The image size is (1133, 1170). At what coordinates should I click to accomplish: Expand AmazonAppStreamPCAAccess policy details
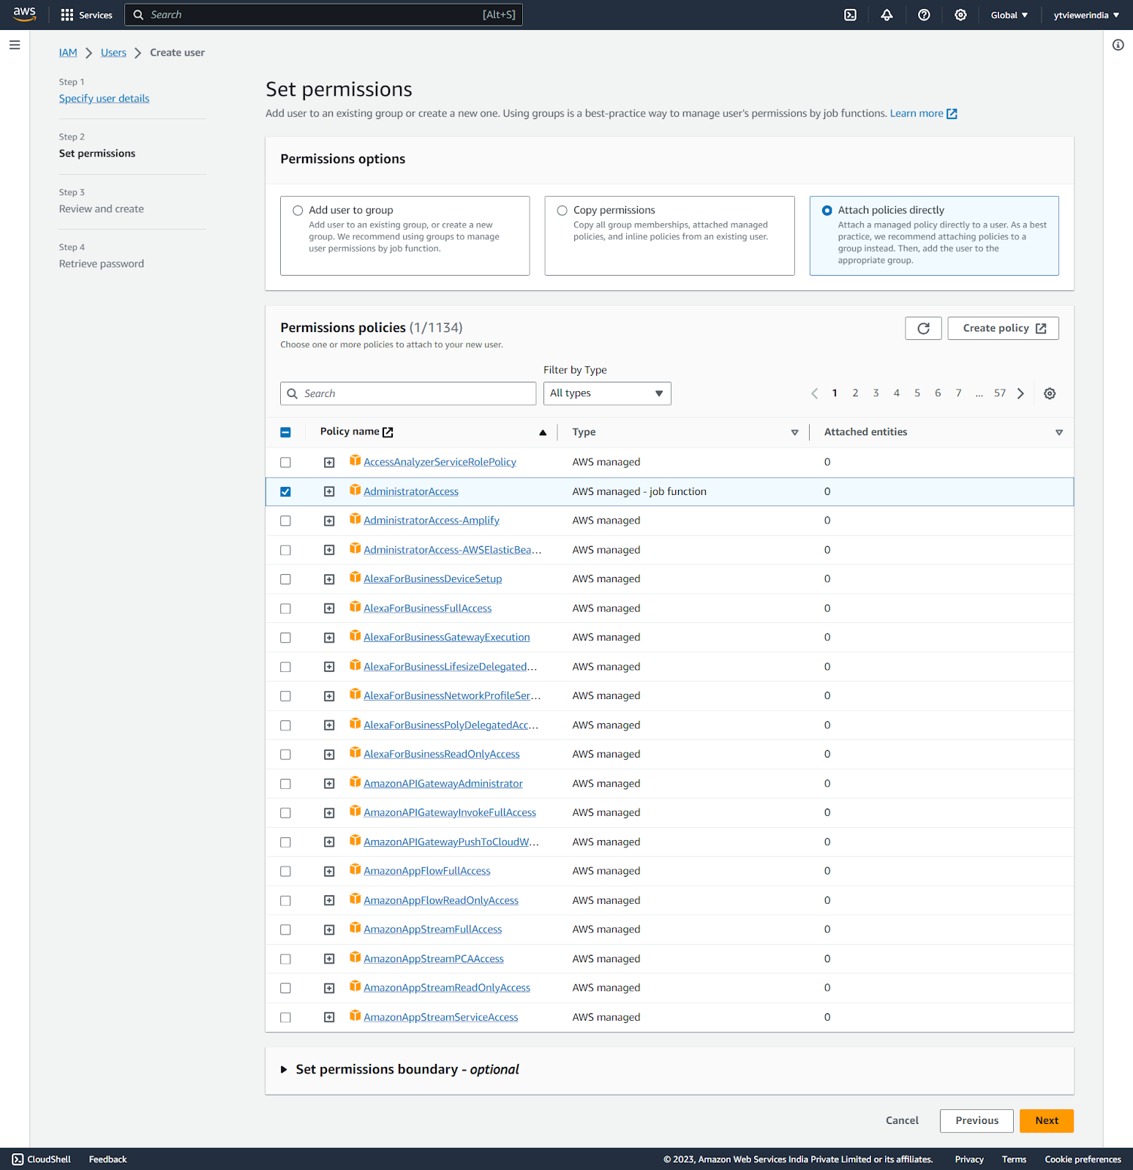(329, 959)
